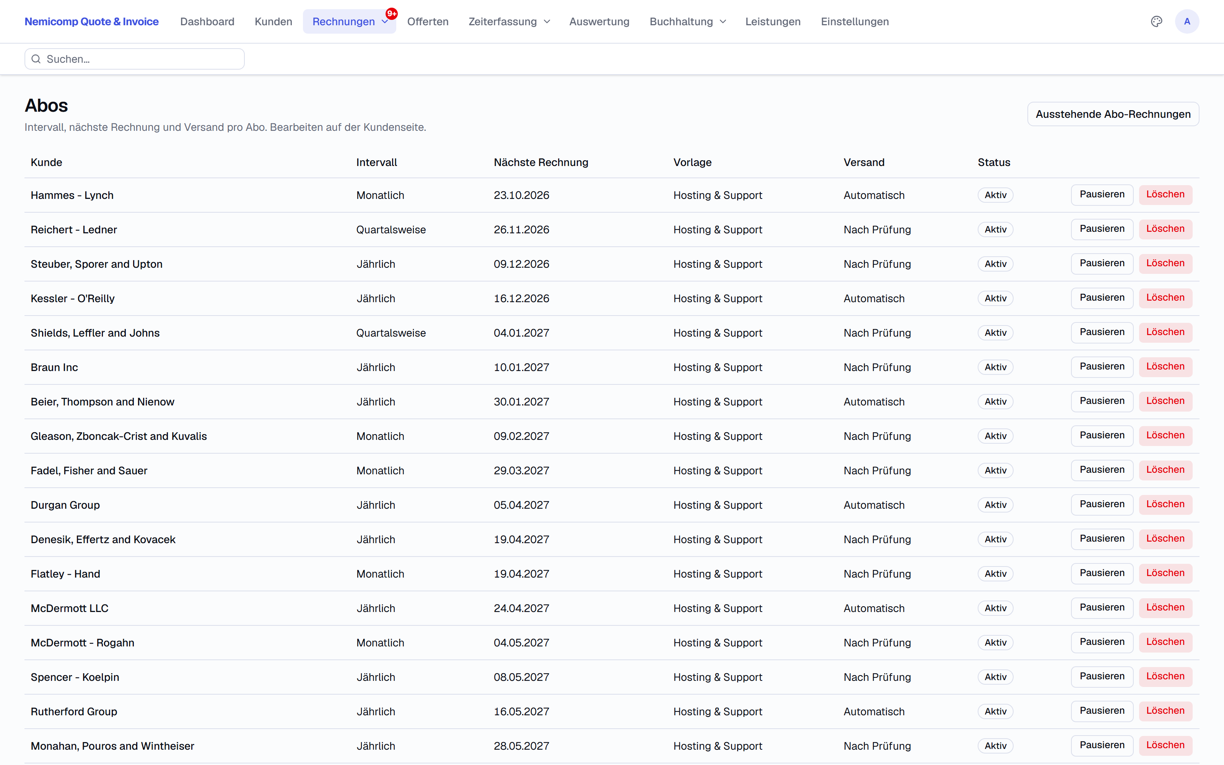Image resolution: width=1224 pixels, height=765 pixels.
Task: Pause the Gleason, Zboncak-Crist and Kuvalis subscription
Action: coord(1102,436)
